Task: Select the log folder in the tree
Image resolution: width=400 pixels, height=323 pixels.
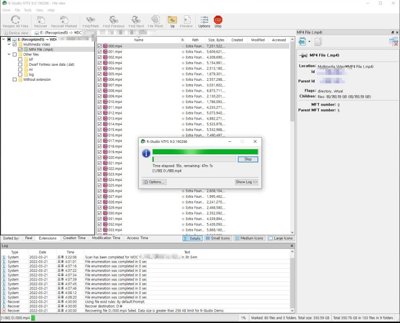Action: coord(31,75)
